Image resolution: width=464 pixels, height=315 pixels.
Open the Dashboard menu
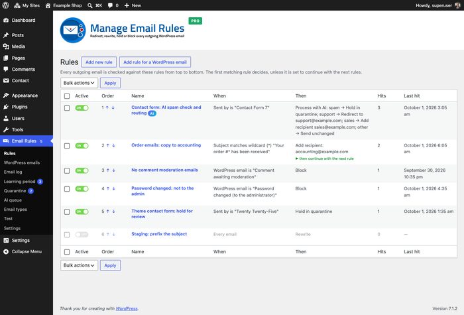point(27,20)
